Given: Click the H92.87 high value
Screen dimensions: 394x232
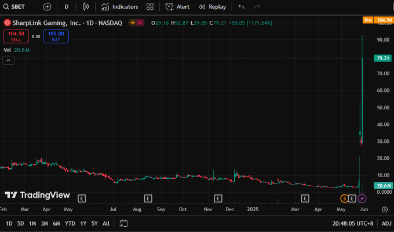Looking at the screenshot, I should pos(180,23).
